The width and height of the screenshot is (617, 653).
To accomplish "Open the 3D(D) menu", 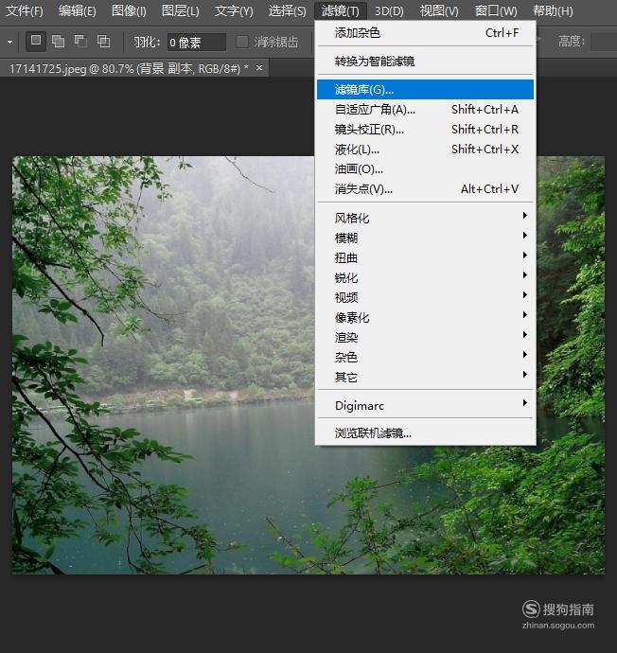I will coord(389,10).
